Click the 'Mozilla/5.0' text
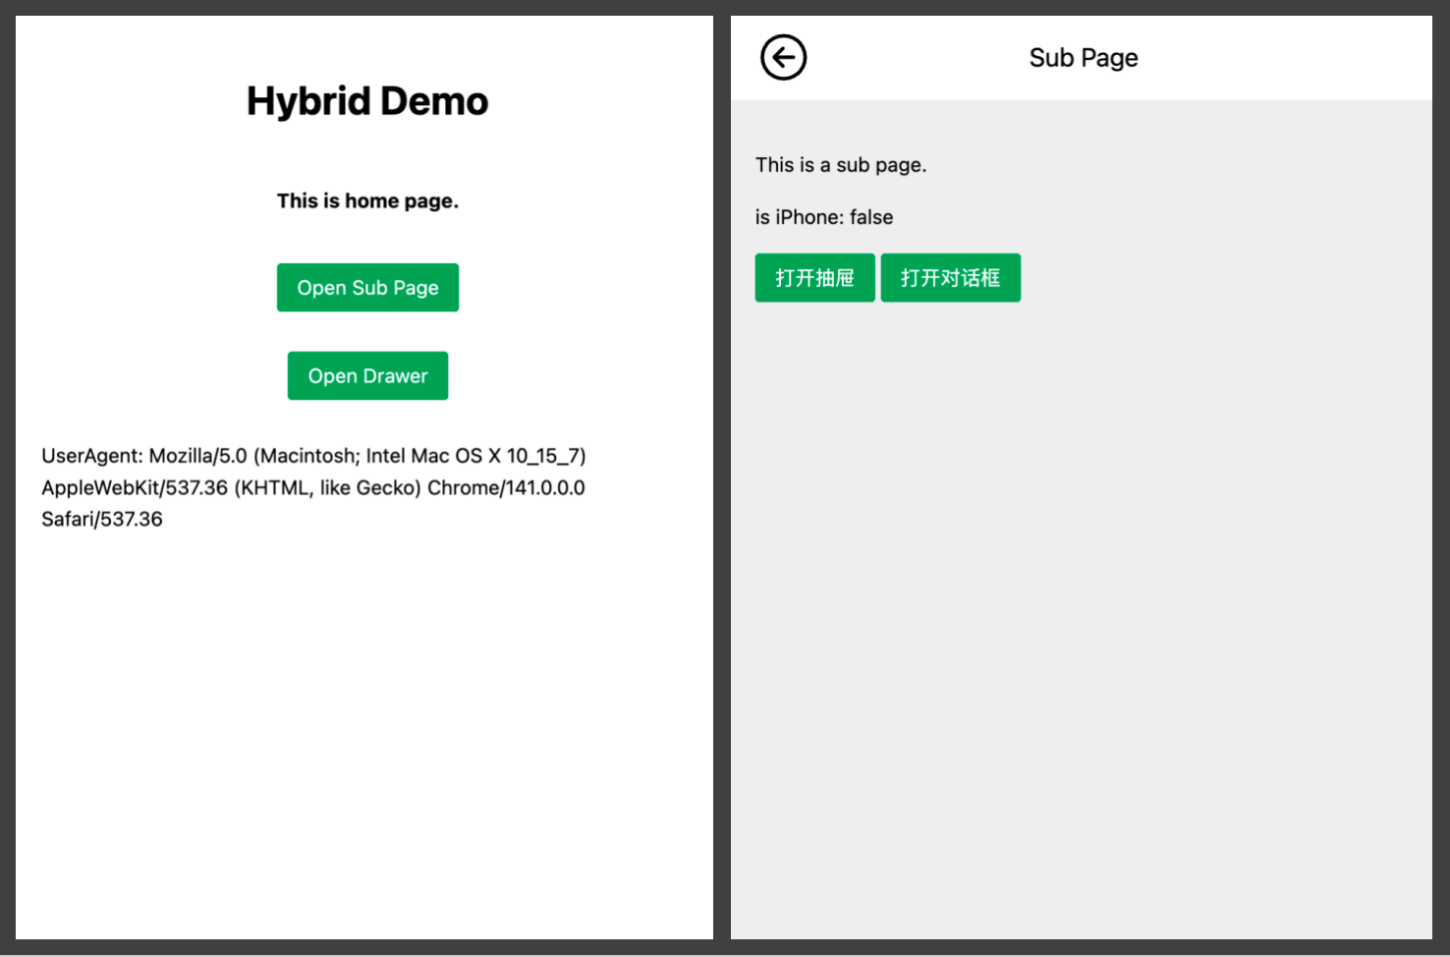 (197, 456)
